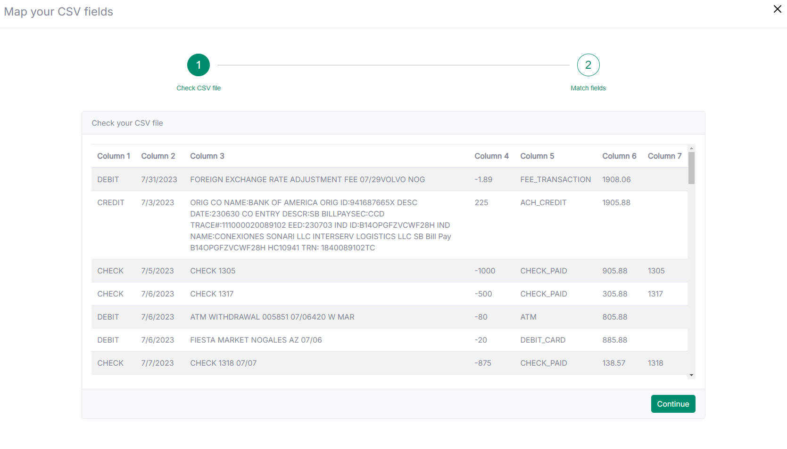
Task: Click the ACH_CREDIT cell
Action: 543,203
